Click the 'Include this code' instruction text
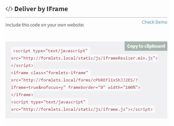 coord(45,25)
